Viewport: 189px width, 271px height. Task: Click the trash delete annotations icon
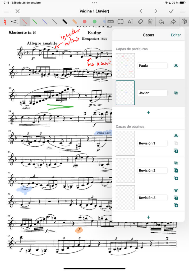150,22
